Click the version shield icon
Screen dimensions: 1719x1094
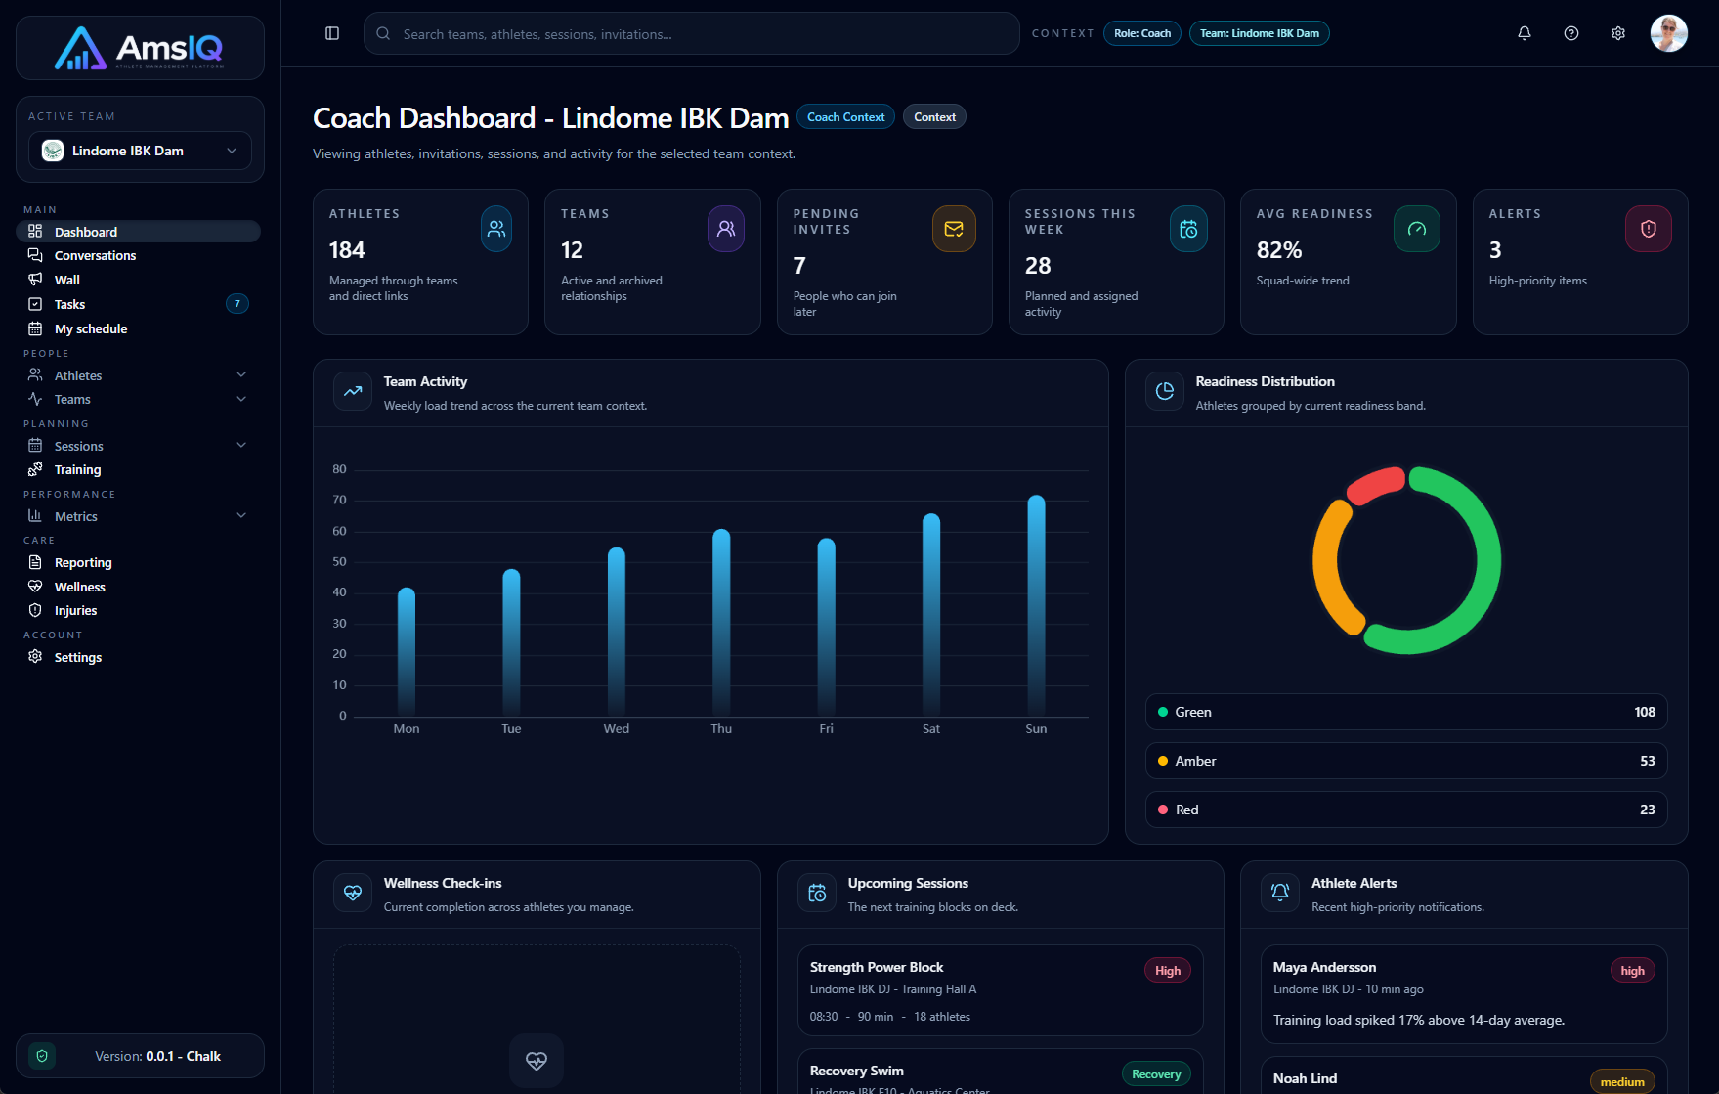point(41,1056)
